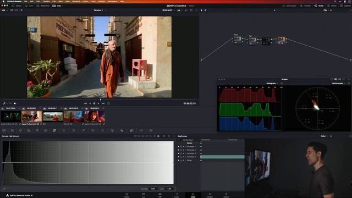Viewport: 352px width, 198px height.
Task: Switch to the Deliver page tab
Action: pos(226,195)
